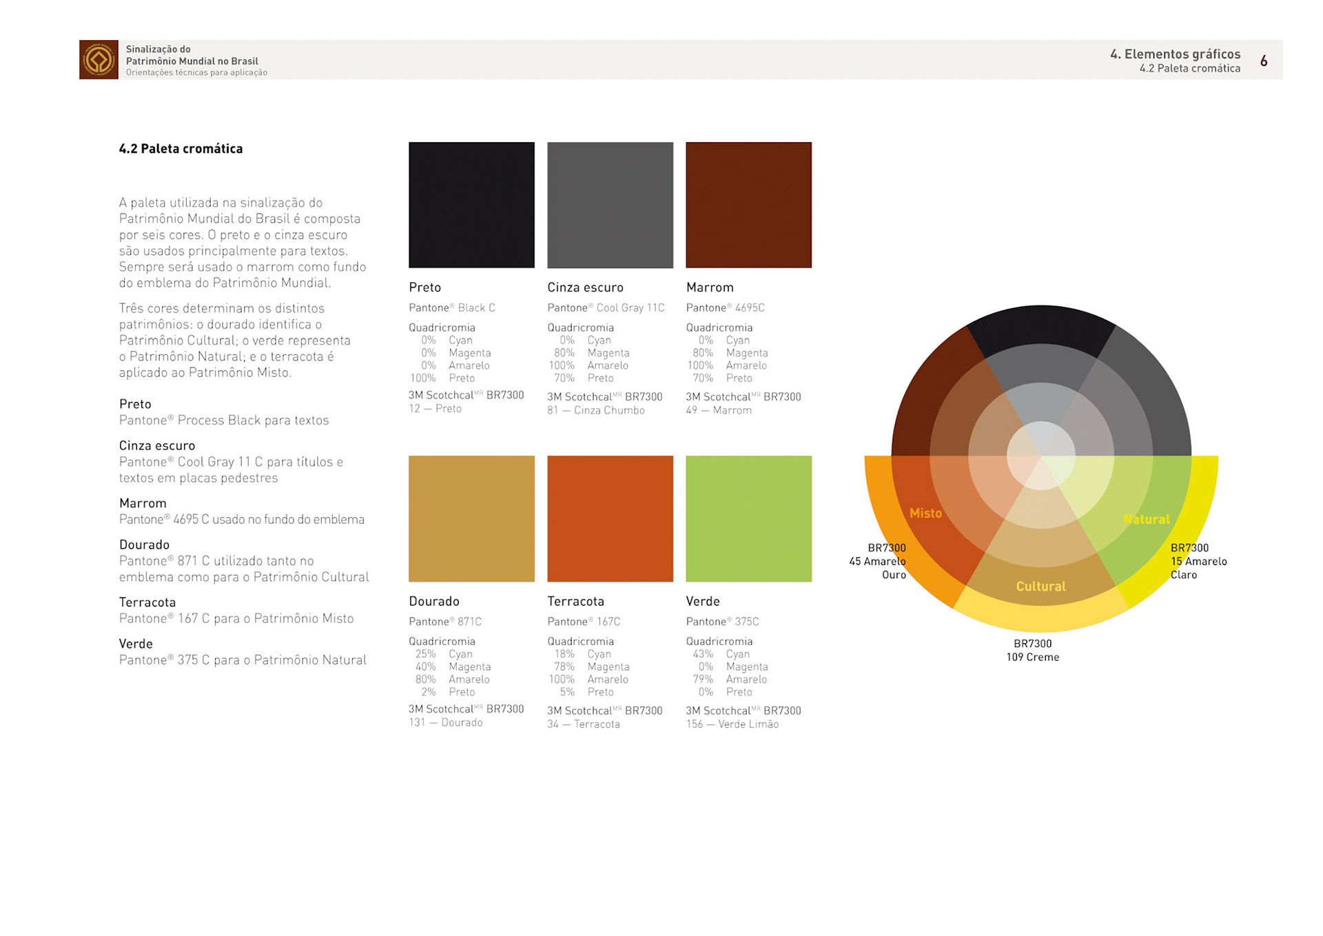Click the 'Misto' label on color wheel
The image size is (1323, 936).
925,513
